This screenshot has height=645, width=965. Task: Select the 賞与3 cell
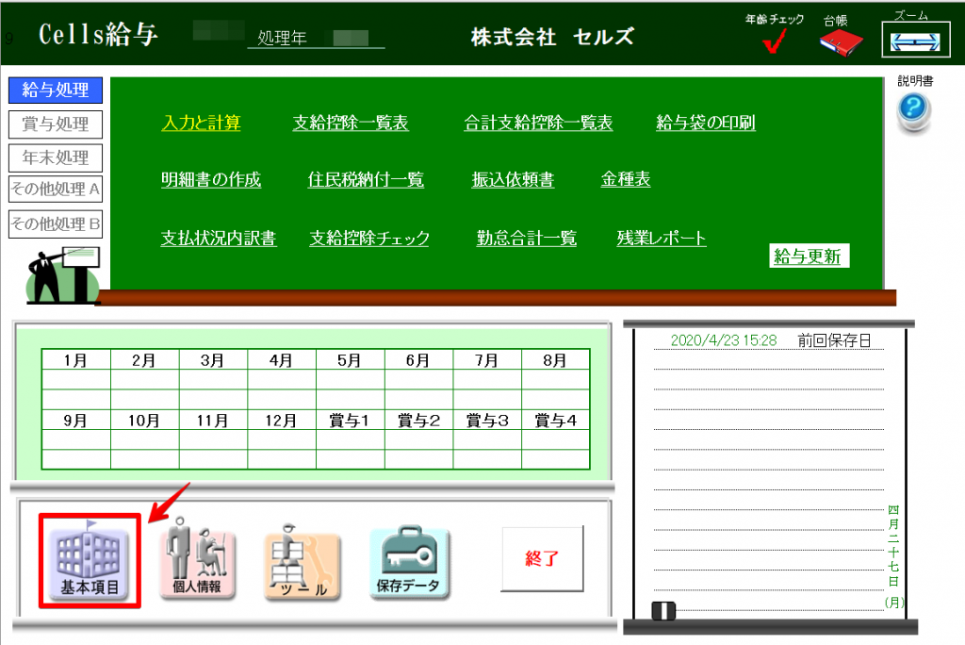click(487, 421)
